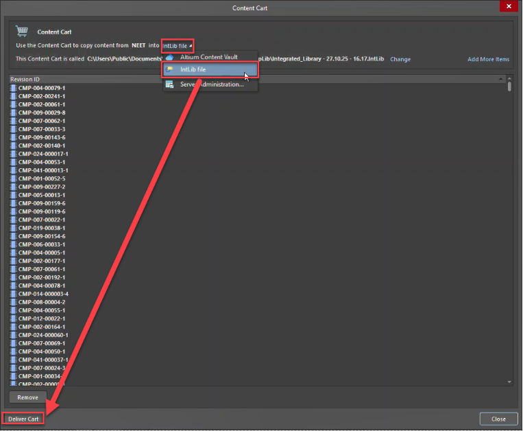523x431 pixels.
Task: Click the Altium Content Vault cloud icon
Action: coord(169,57)
